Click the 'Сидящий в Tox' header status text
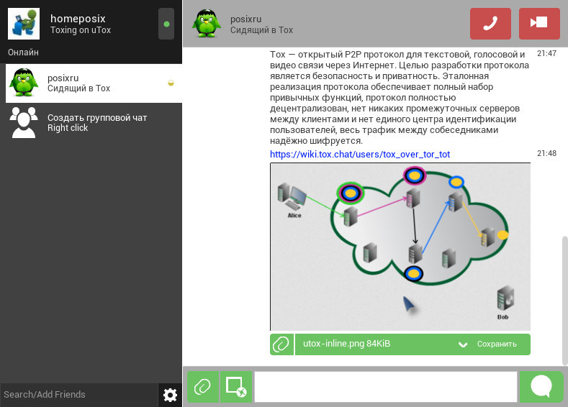Viewport: 568px width, 407px height. tap(261, 30)
